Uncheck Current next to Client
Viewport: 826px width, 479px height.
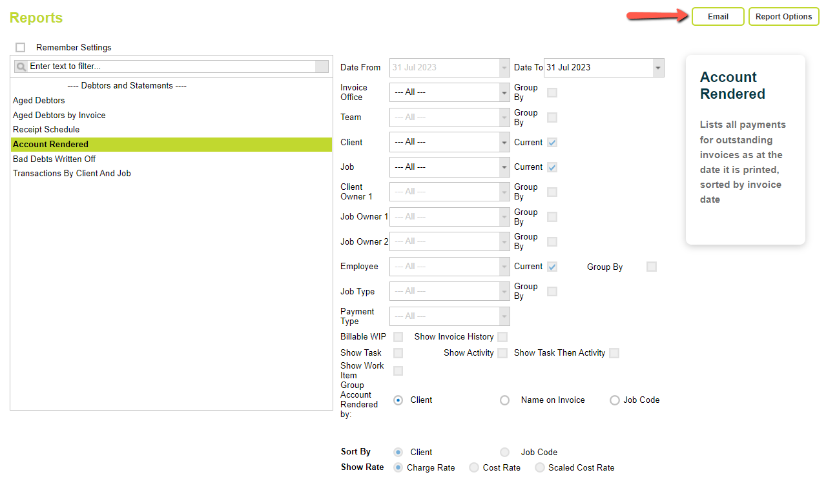point(552,142)
